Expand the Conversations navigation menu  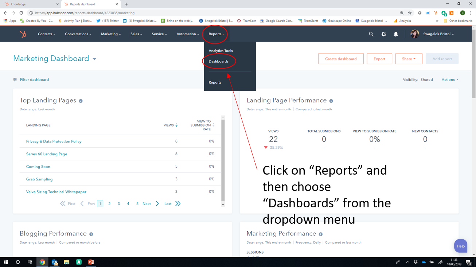coord(78,34)
